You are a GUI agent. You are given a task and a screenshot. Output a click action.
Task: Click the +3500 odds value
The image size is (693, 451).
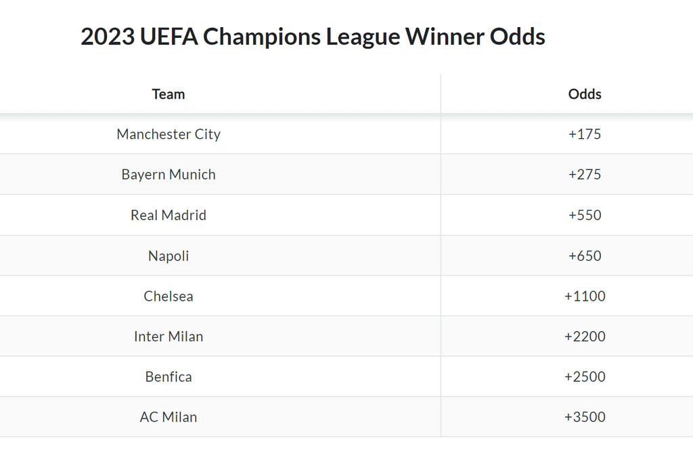point(585,417)
